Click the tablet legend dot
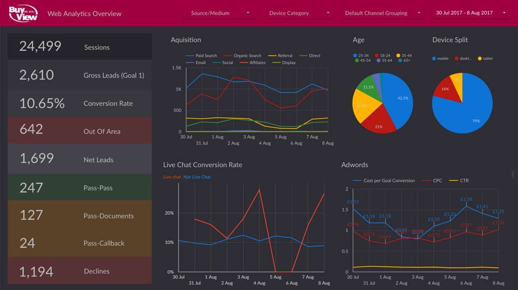The image size is (518, 290). click(480, 59)
